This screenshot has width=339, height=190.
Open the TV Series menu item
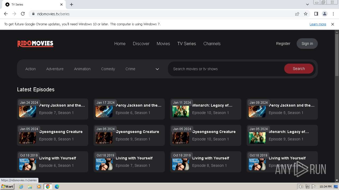pyautogui.click(x=186, y=44)
